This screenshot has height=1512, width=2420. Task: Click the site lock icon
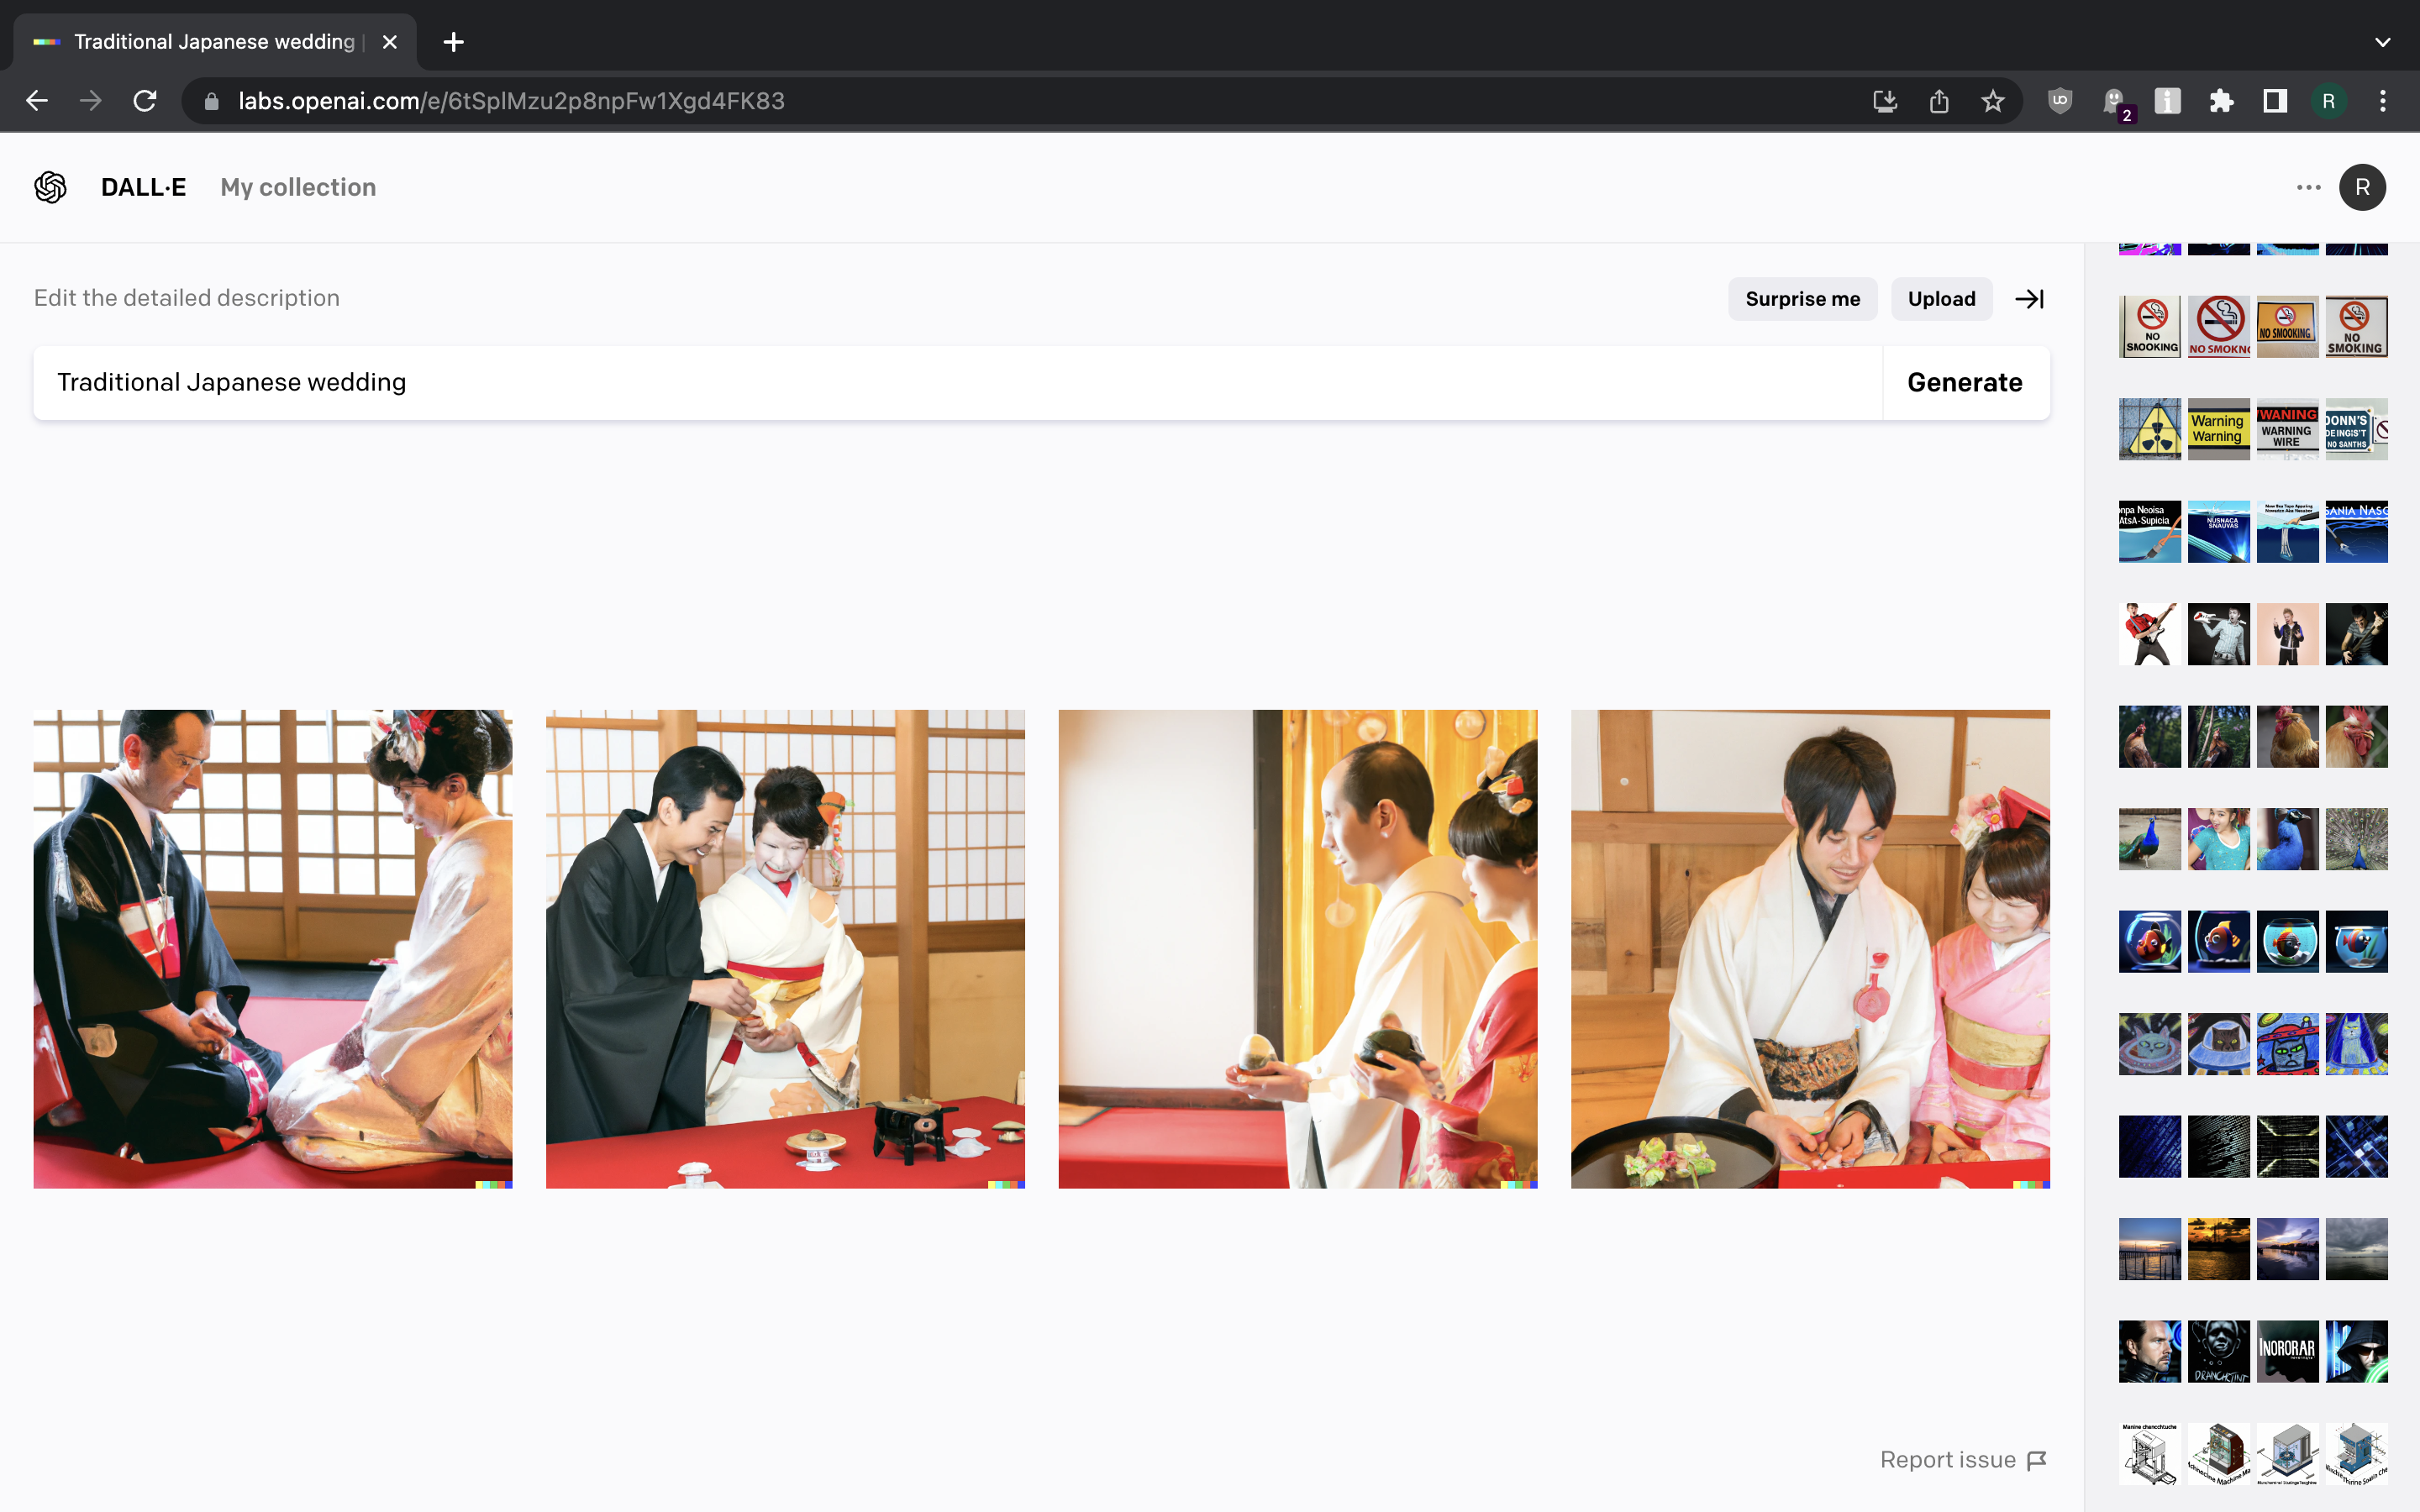211,101
